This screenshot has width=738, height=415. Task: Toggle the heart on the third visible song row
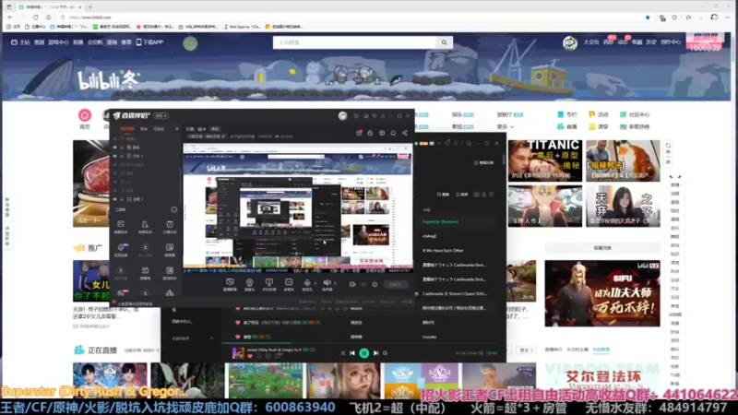pyautogui.click(x=238, y=337)
